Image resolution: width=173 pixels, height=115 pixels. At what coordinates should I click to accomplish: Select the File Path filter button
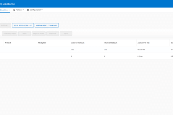pyautogui.click(x=53, y=34)
